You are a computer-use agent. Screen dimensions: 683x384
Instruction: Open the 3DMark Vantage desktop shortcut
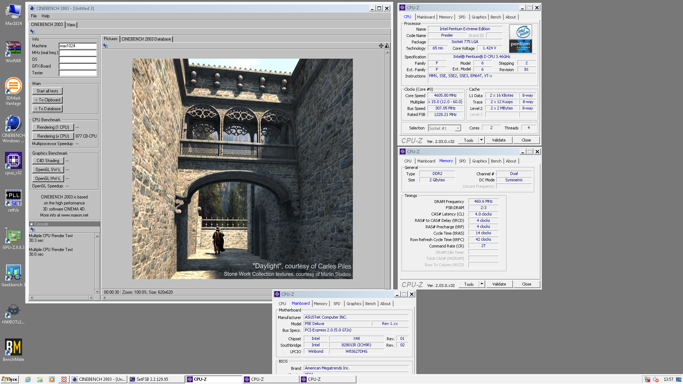coord(13,92)
